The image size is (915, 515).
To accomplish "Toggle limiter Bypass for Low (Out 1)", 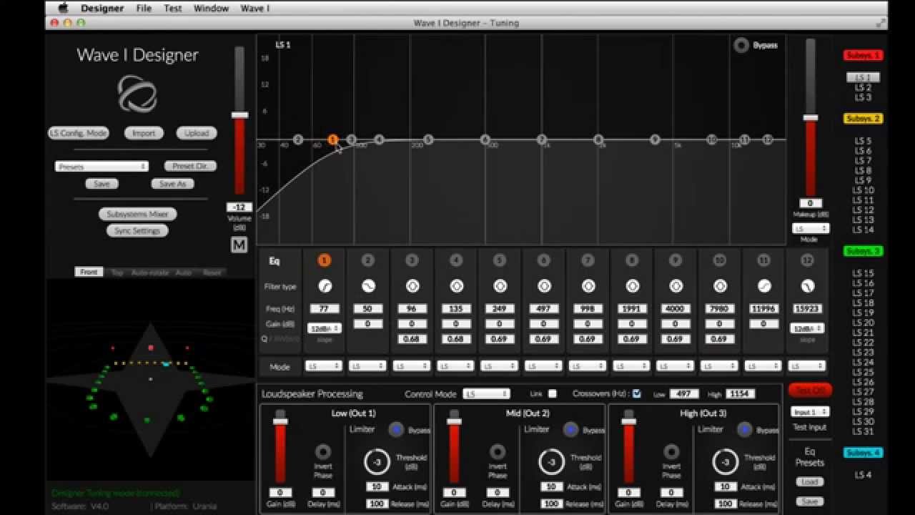I will [396, 429].
